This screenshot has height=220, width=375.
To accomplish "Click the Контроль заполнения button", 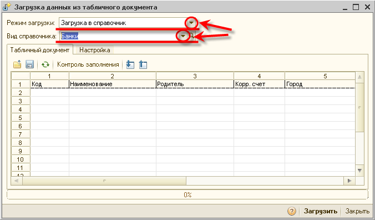I will click(88, 64).
